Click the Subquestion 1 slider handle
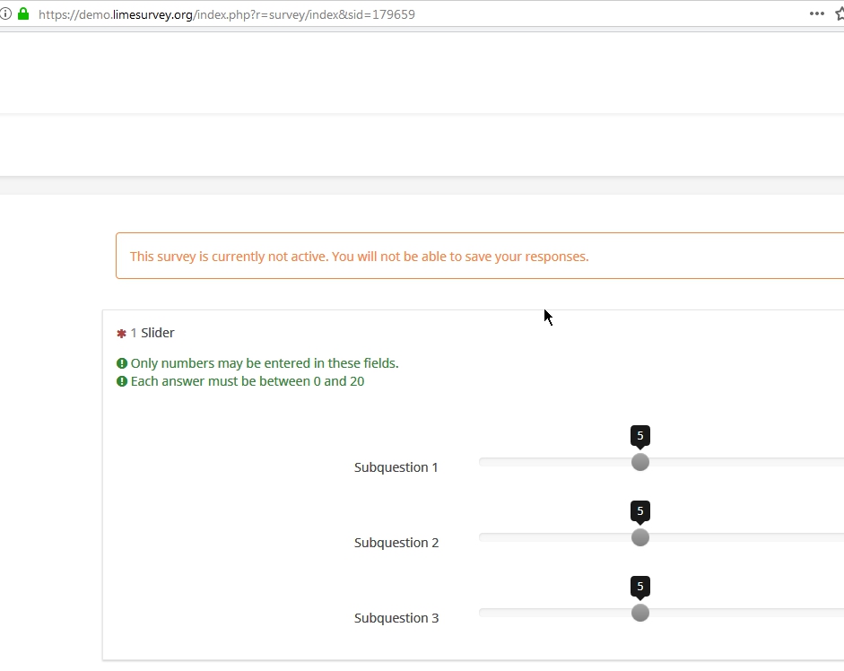Viewport: 844px width, 671px height. (x=640, y=462)
